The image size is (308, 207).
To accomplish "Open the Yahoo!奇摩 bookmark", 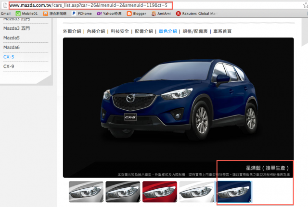I will pos(109,13).
